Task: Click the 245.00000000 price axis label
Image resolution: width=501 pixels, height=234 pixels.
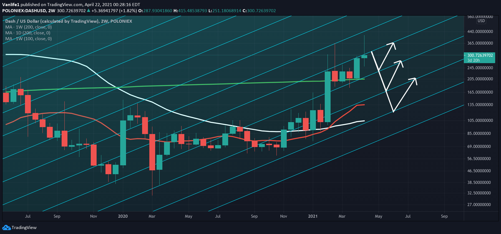Action: pos(480,68)
